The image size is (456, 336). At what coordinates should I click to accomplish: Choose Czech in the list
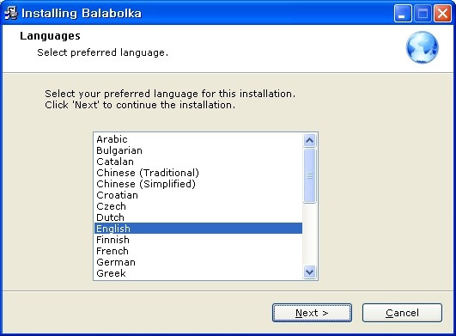(198, 206)
